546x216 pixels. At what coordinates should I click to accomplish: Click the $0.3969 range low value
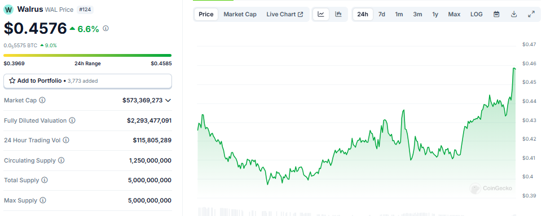coord(14,64)
